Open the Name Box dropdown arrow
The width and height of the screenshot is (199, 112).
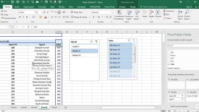click(8, 27)
